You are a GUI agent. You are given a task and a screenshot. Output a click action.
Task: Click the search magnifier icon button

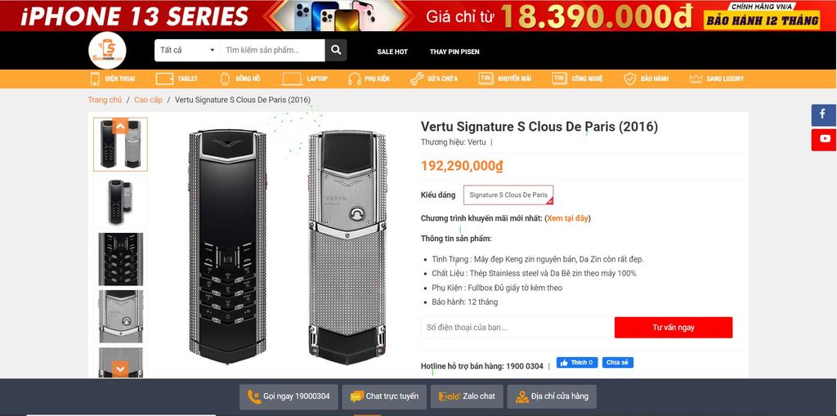click(x=336, y=50)
